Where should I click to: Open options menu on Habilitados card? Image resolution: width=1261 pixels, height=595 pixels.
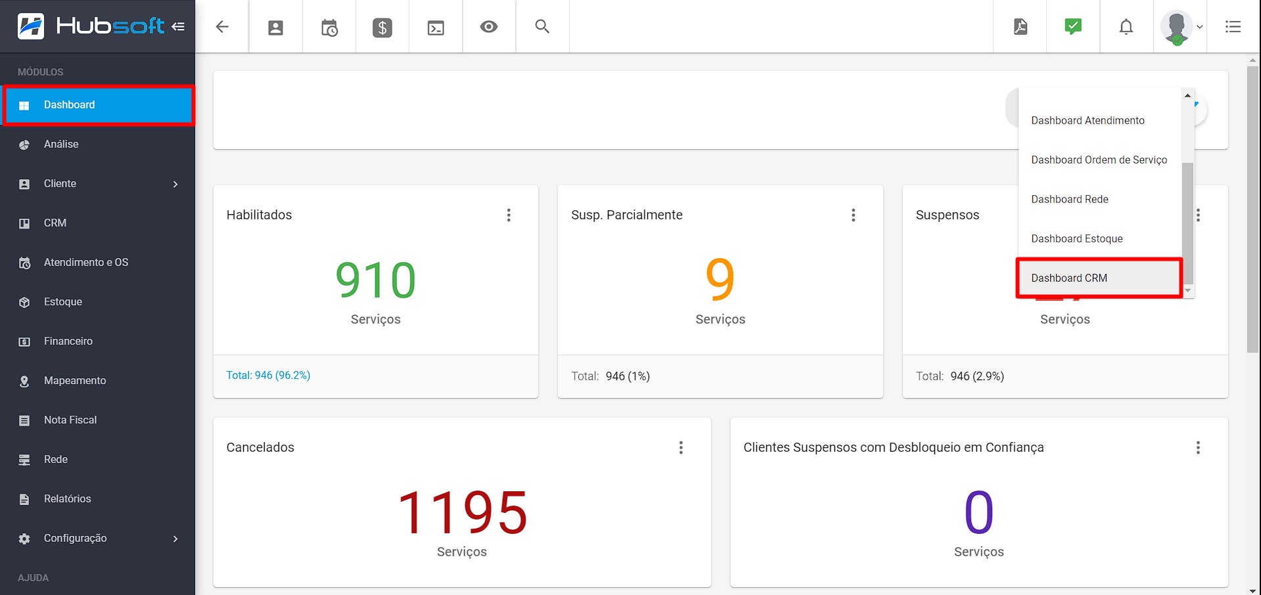click(509, 215)
